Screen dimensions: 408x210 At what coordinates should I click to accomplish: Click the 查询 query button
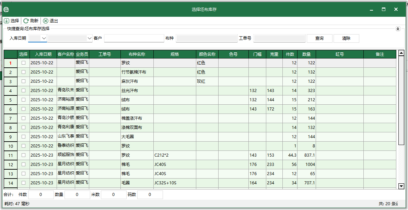click(319, 38)
